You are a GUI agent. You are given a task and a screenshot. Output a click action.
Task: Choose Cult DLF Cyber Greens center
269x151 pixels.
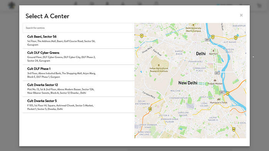pyautogui.click(x=78, y=56)
